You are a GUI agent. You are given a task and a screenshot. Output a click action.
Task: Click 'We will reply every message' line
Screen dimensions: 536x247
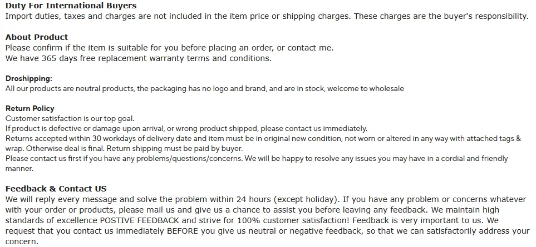pos(266,199)
